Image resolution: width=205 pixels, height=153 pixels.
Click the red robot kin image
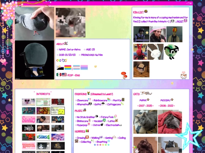coord(140,52)
